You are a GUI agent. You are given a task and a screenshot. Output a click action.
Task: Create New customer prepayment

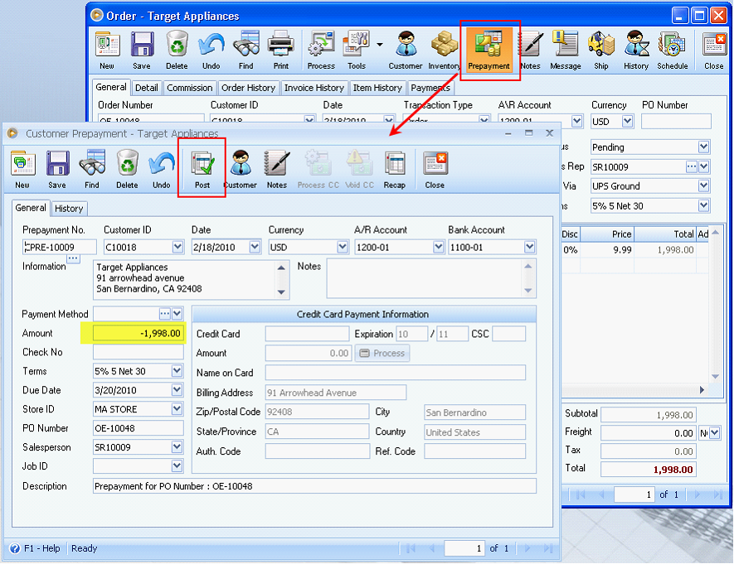pos(22,170)
